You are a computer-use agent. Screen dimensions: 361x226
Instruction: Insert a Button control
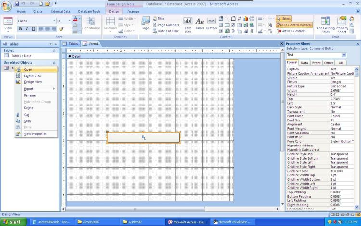tap(211, 24)
